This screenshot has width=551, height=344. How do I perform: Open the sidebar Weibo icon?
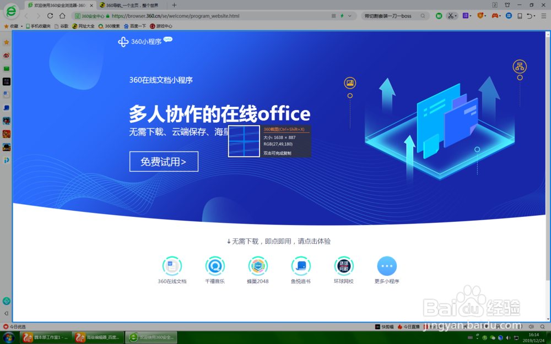(x=6, y=56)
